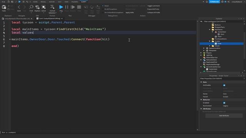This screenshot has height=138, width=246.
Task: Click the Step Over debugger icon
Action: [92, 7]
